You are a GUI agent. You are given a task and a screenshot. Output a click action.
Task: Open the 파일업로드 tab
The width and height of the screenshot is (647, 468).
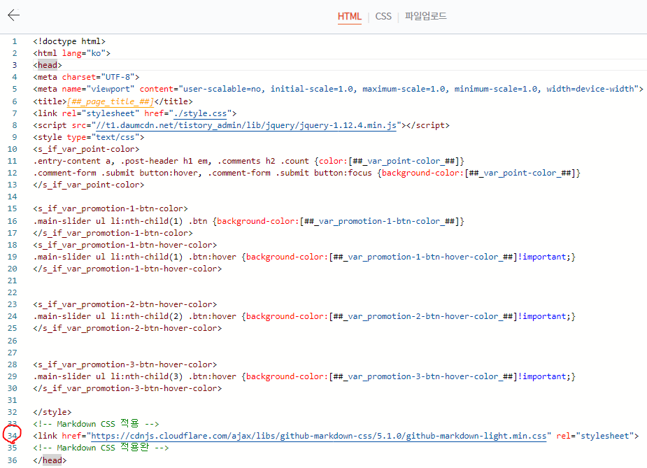coord(425,17)
